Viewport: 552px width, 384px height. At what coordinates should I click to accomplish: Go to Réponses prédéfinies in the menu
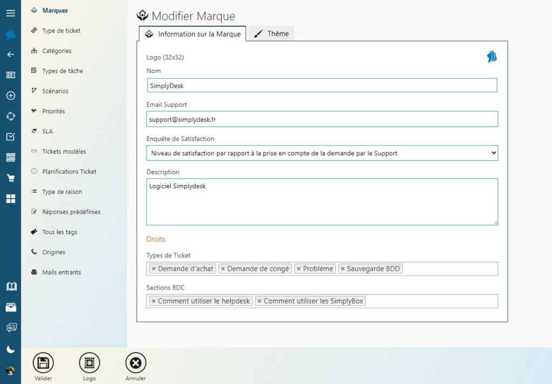pos(71,212)
